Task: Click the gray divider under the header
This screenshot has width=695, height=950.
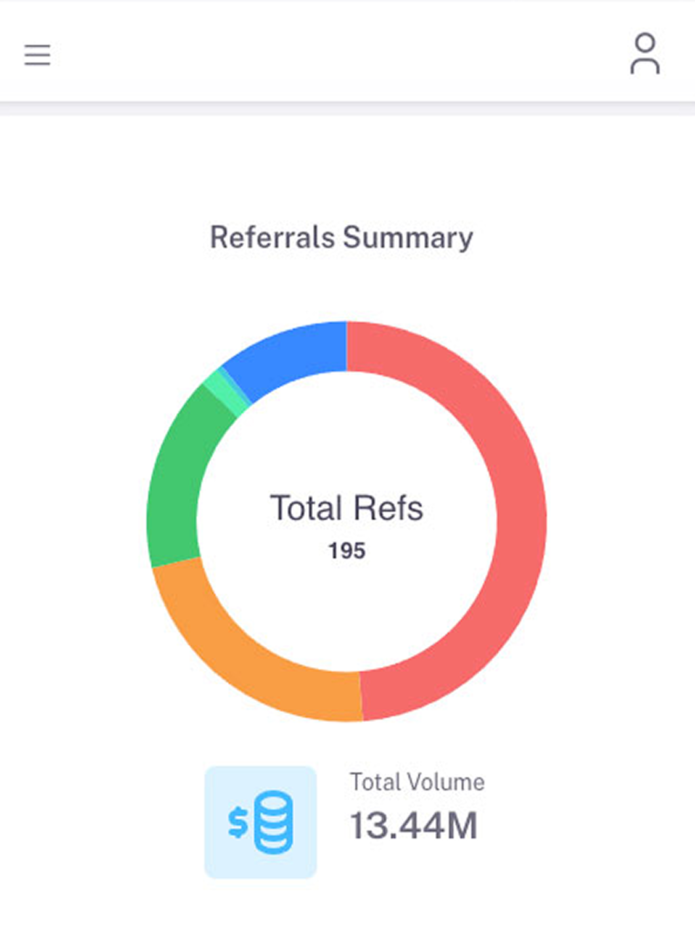Action: [x=347, y=109]
